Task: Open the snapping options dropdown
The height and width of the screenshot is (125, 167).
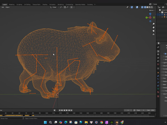Action: tap(68, 7)
